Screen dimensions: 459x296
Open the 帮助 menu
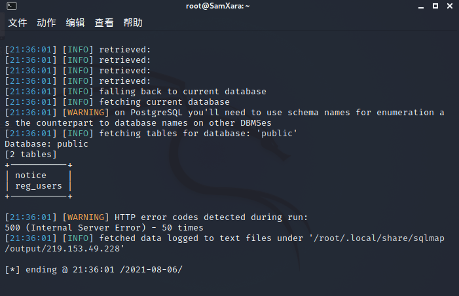point(133,22)
